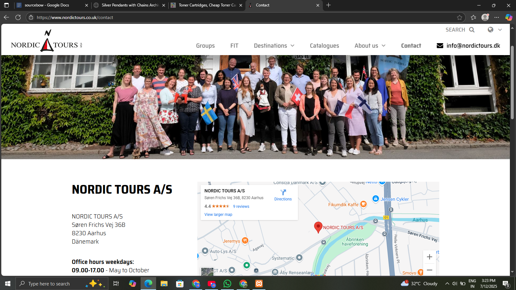516x290 pixels.
Task: Click the Søren Frichs Vej 36B address text
Action: click(x=98, y=225)
